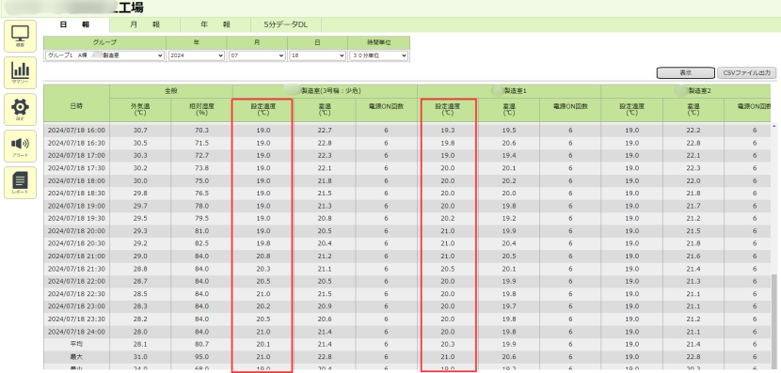Click the 30.7 outside temperature value
The image size is (781, 373).
tap(140, 131)
